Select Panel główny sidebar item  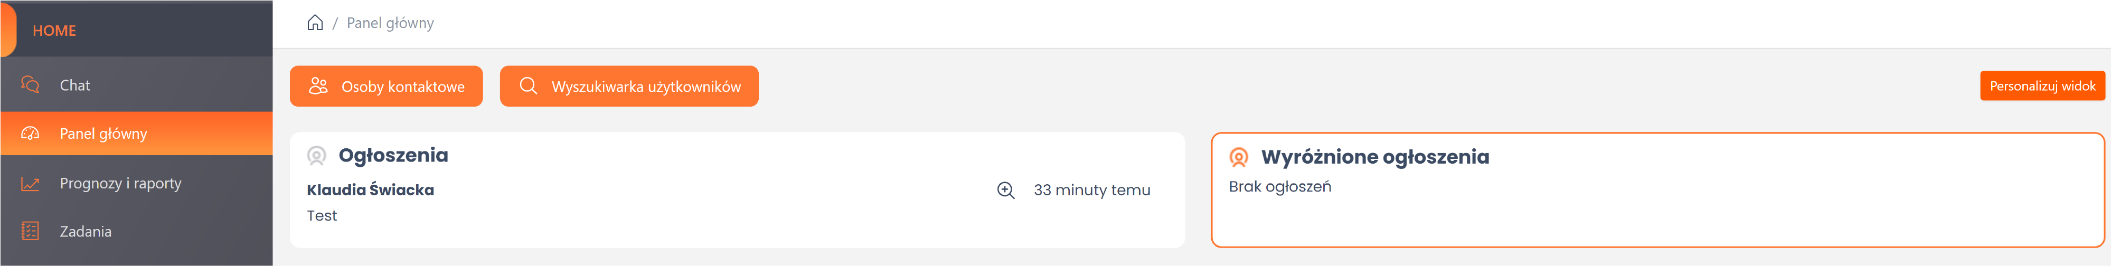(x=103, y=134)
